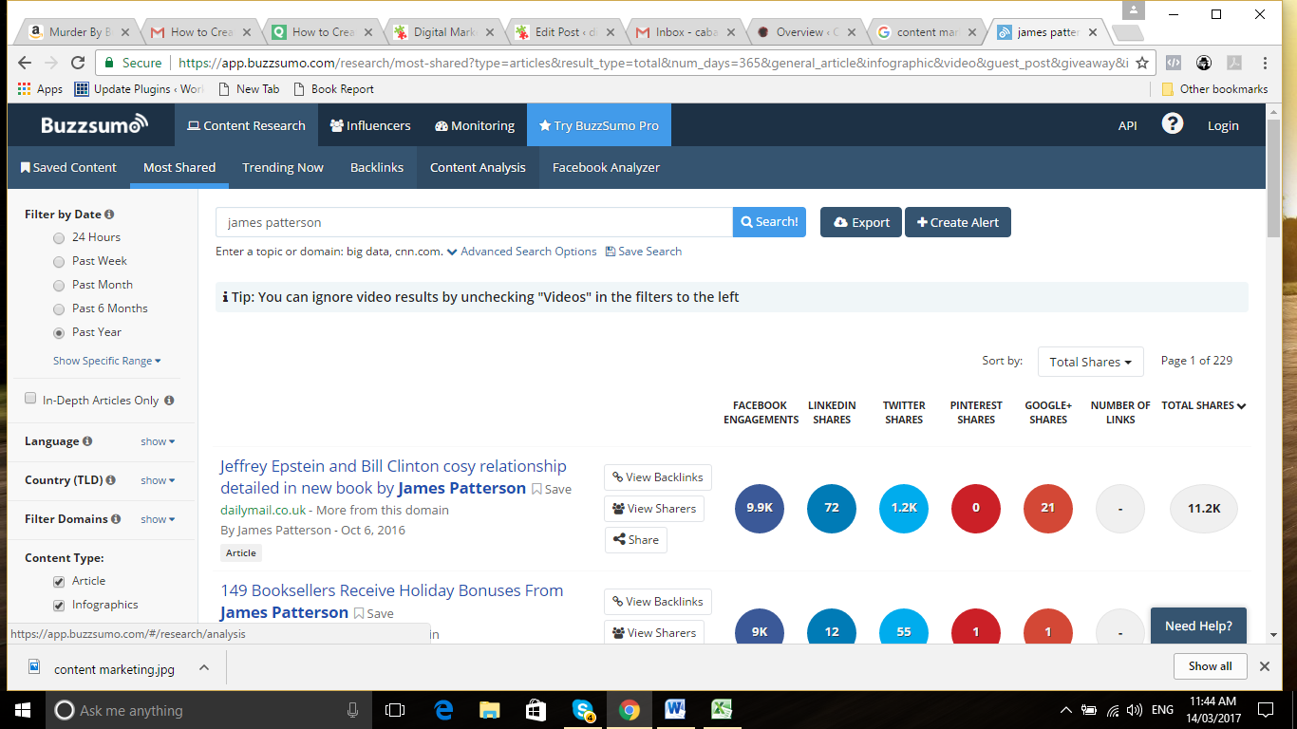Click the page vertical scrollbar
The image size is (1297, 729).
[1273, 180]
